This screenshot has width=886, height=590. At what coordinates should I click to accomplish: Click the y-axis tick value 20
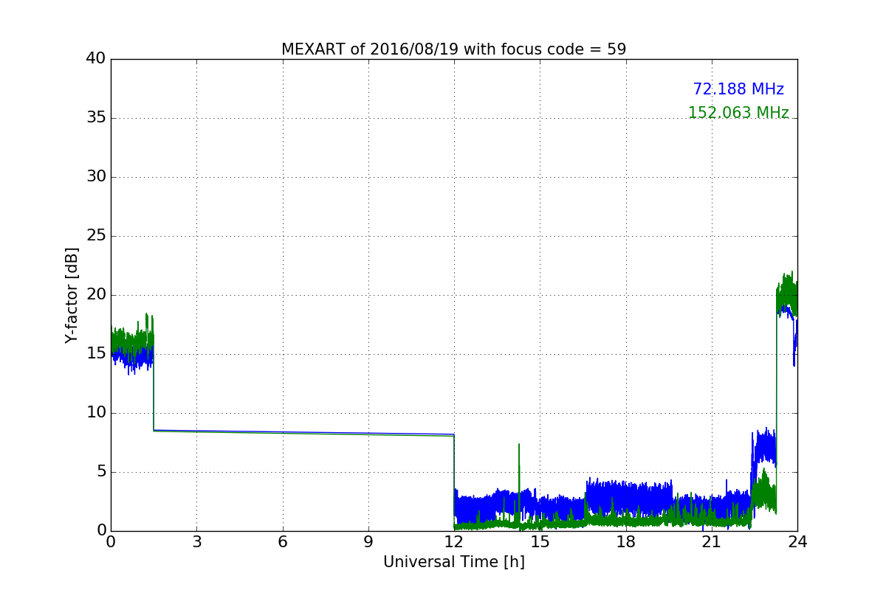coord(95,295)
